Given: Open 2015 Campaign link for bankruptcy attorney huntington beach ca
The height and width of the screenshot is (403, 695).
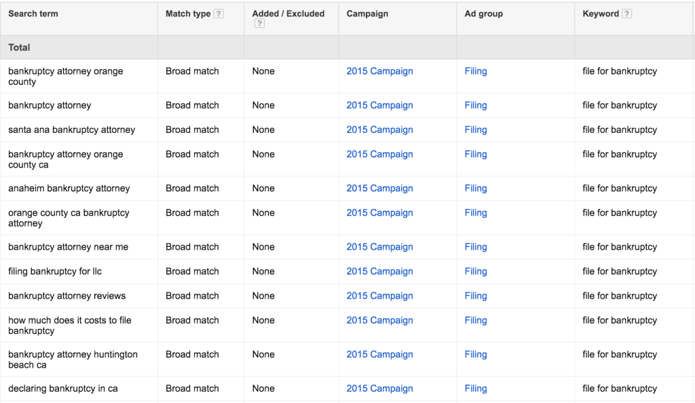Looking at the screenshot, I should click(379, 354).
